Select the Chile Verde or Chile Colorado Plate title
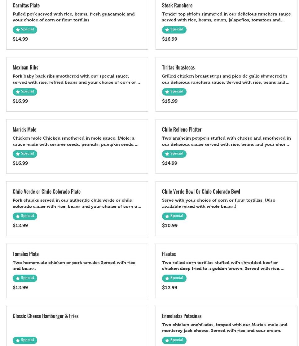299x346 pixels. [46, 191]
